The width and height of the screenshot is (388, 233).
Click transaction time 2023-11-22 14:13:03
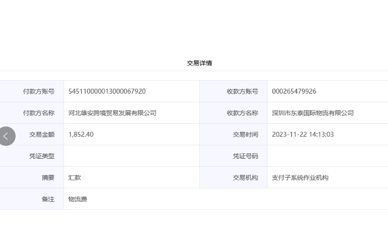click(303, 135)
